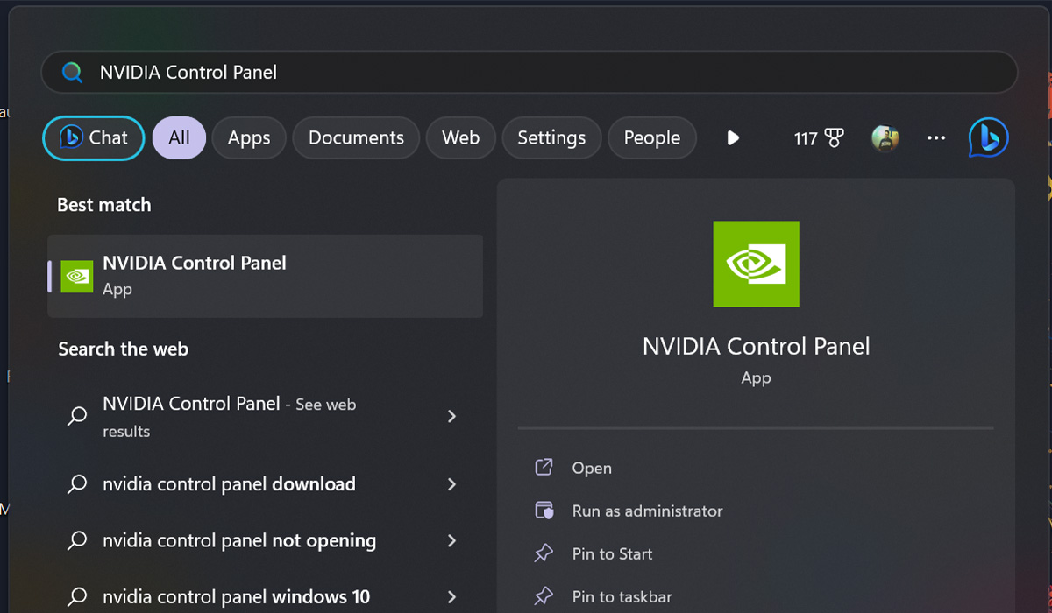Open the Run as administrator shield icon
Screen dimensions: 1052x613
(x=544, y=511)
